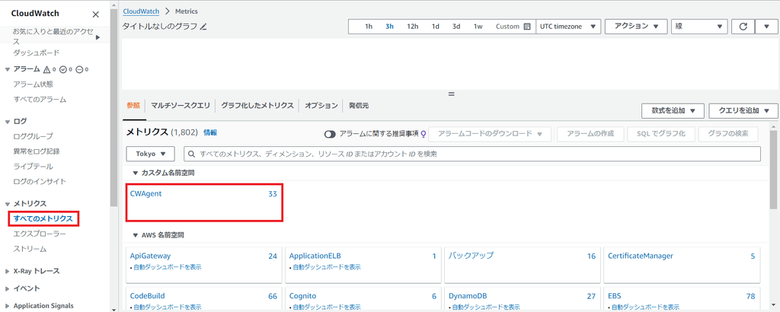Click the グラフの検索 button

tap(729, 134)
